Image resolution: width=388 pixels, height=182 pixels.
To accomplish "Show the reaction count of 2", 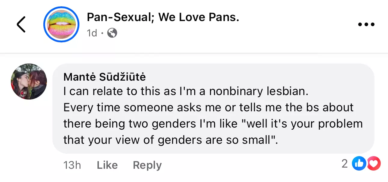I will (x=344, y=164).
